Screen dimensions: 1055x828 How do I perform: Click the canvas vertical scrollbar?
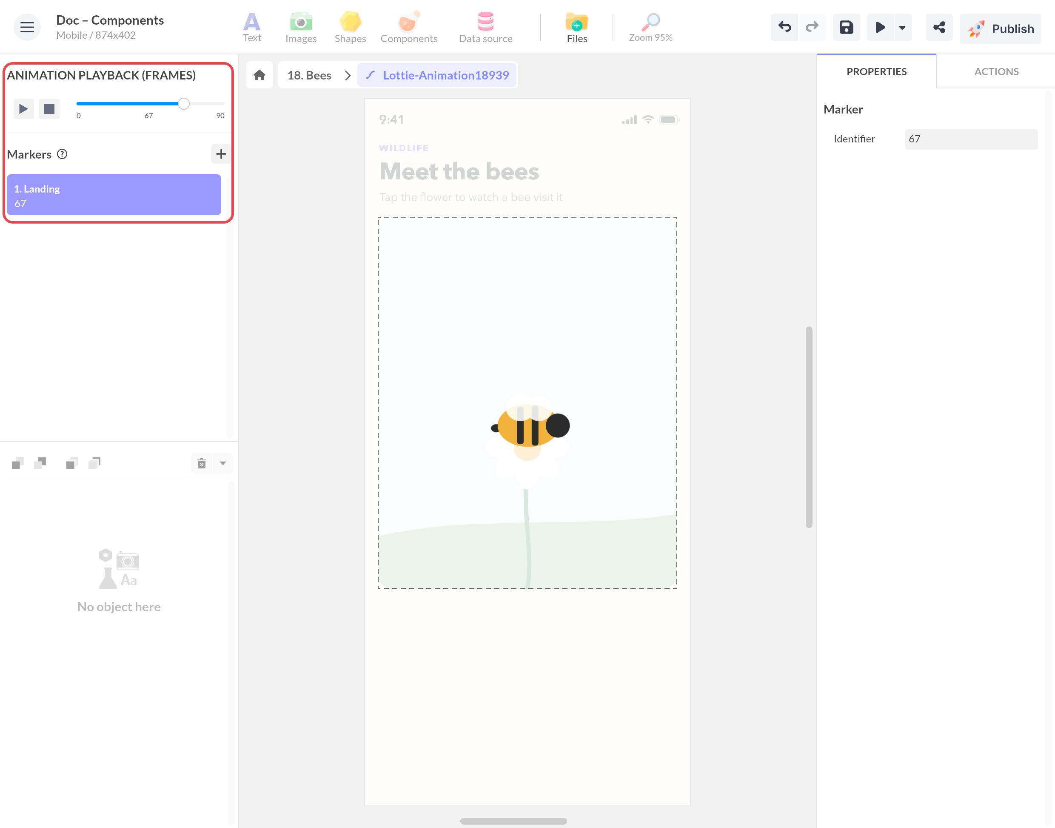809,427
